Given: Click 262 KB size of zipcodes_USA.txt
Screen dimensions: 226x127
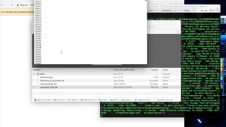Looking at the screenshot, I should pos(154,87).
